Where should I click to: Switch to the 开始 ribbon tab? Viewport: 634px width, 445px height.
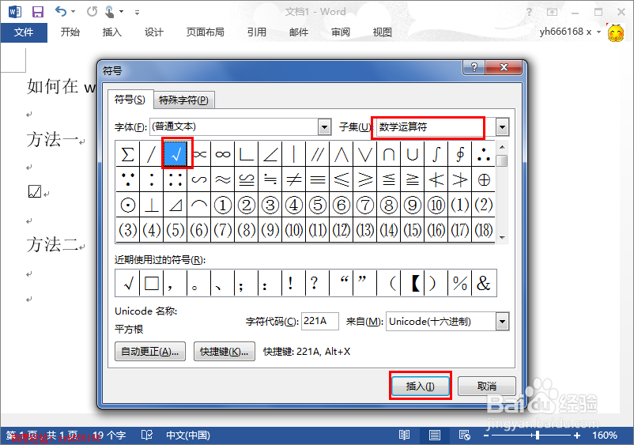(70, 32)
